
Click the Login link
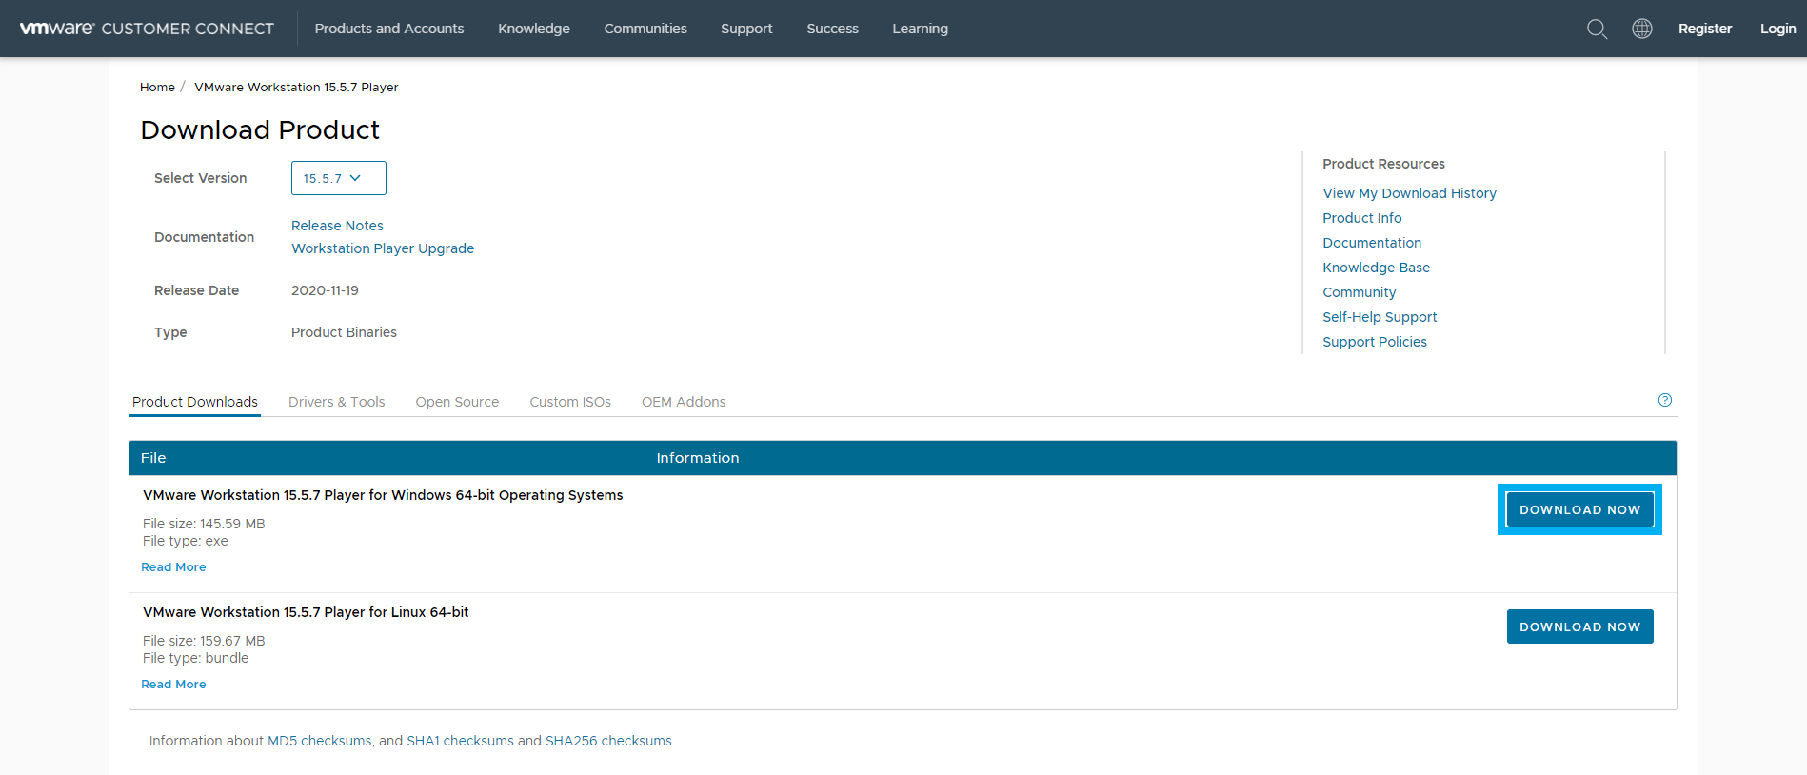coord(1777,29)
